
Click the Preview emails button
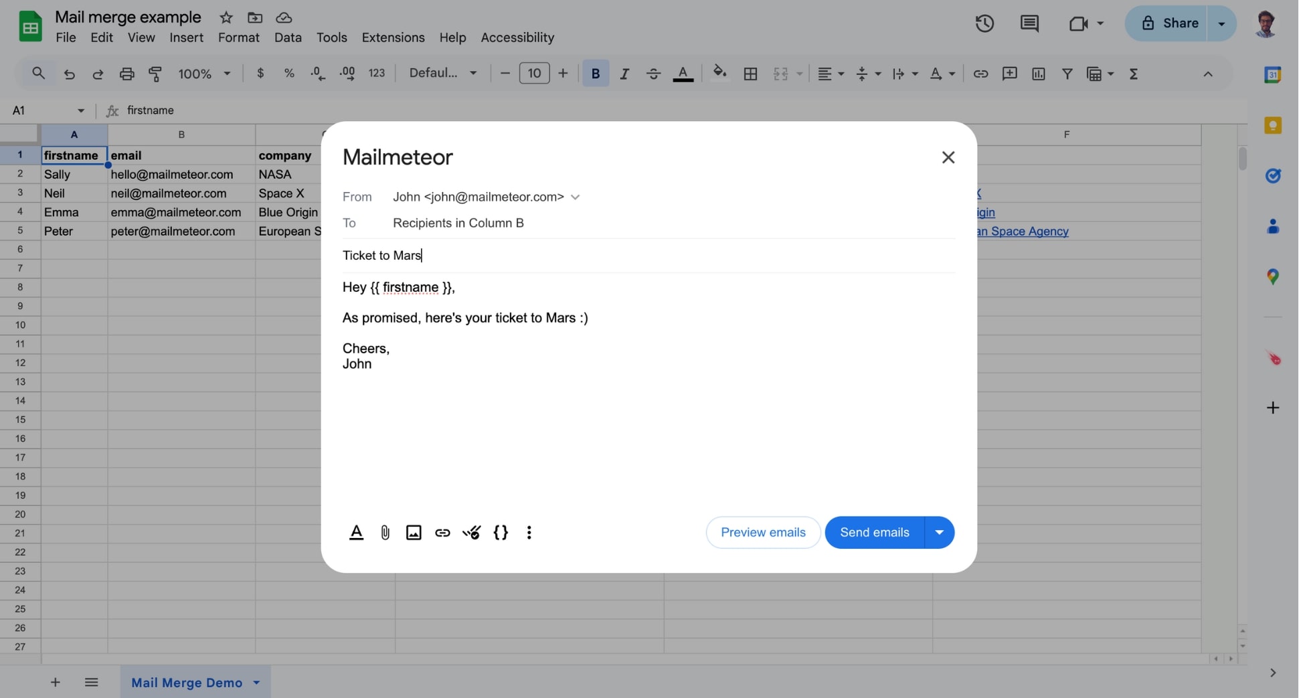[763, 533]
